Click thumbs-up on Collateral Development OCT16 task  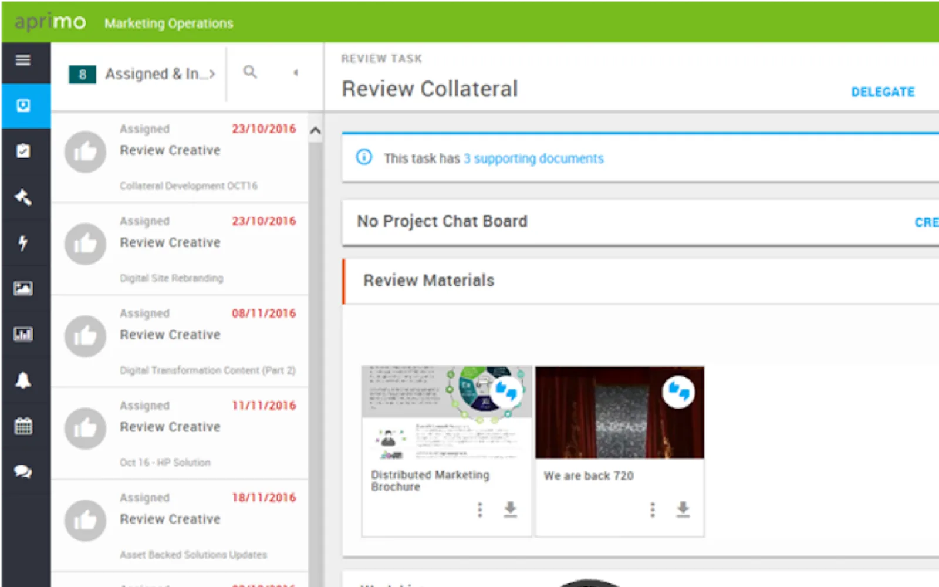coord(85,152)
